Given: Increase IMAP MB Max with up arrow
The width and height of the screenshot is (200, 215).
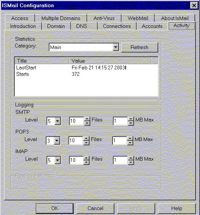Looking at the screenshot, I should 131,158.
